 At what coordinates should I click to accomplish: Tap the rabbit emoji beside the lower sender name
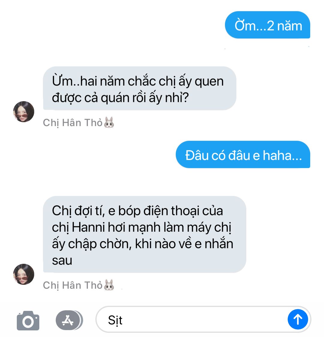tap(109, 285)
